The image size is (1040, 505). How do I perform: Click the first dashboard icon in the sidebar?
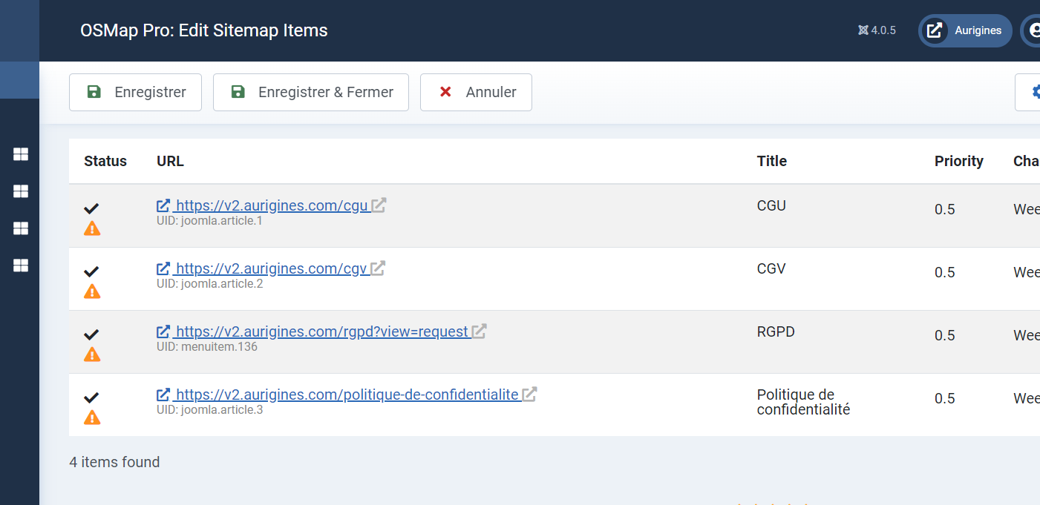click(x=21, y=154)
